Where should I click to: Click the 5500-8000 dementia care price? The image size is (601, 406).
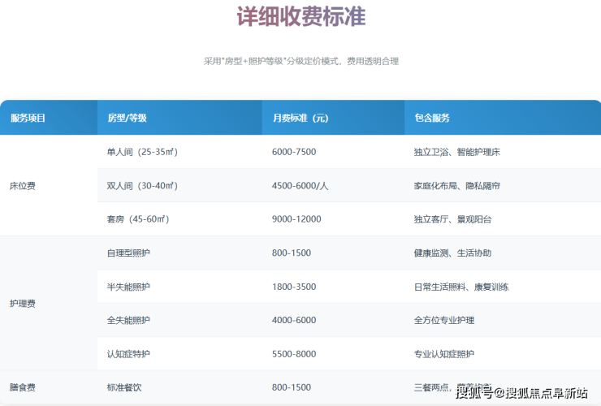294,354
